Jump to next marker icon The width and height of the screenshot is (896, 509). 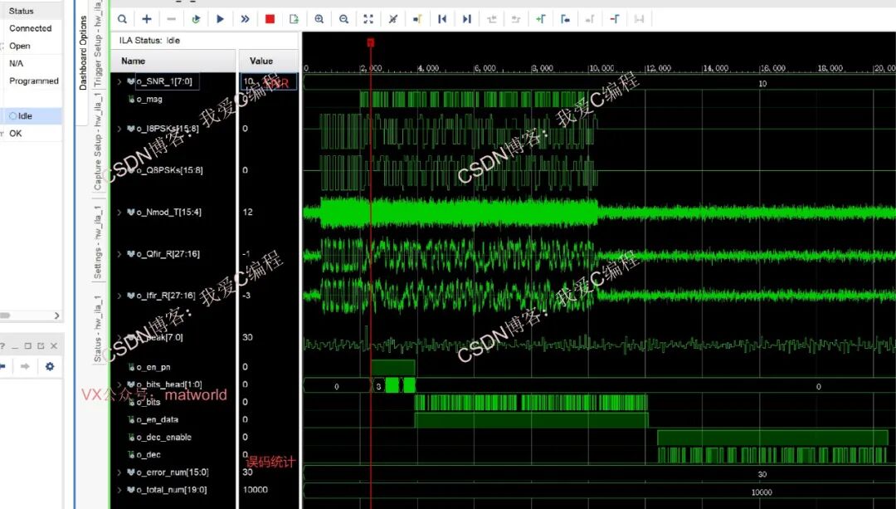coord(590,19)
